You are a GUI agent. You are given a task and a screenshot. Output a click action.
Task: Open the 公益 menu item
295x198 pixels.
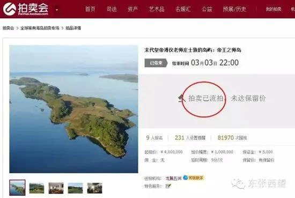pyautogui.click(x=207, y=9)
